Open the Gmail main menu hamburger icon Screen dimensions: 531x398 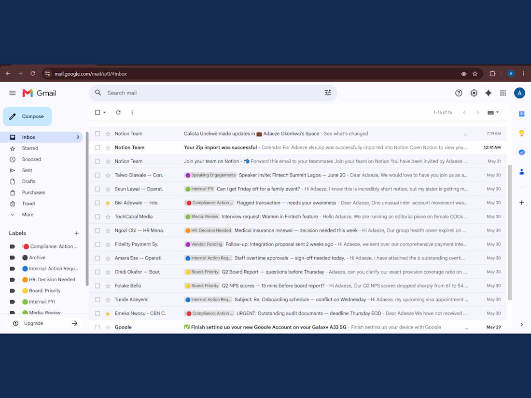13,93
